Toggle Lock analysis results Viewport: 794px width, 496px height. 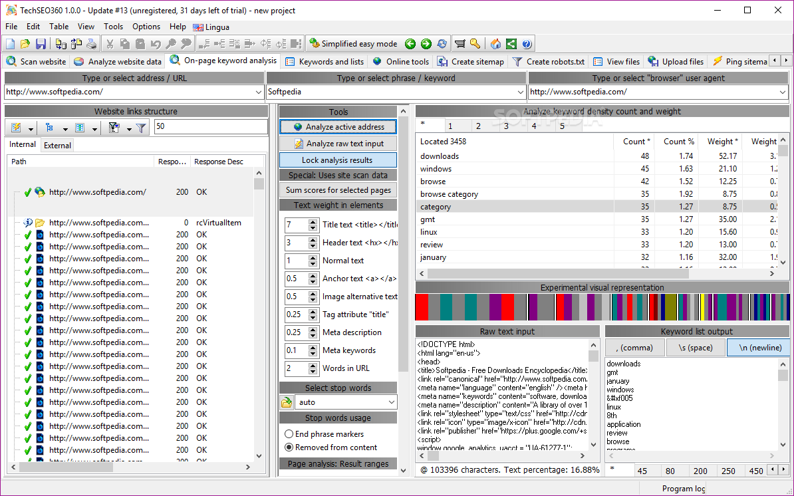pos(338,160)
